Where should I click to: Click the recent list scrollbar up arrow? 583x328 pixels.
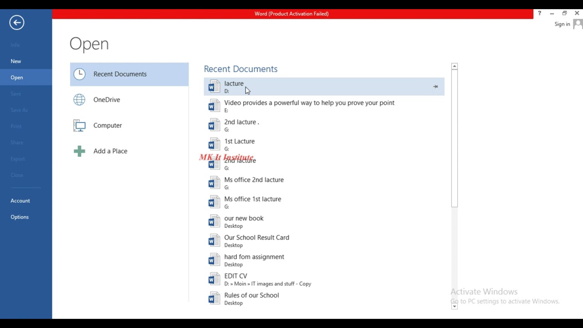coord(454,67)
